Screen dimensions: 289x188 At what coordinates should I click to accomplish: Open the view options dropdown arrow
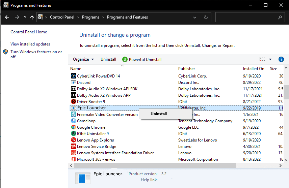point(270,59)
